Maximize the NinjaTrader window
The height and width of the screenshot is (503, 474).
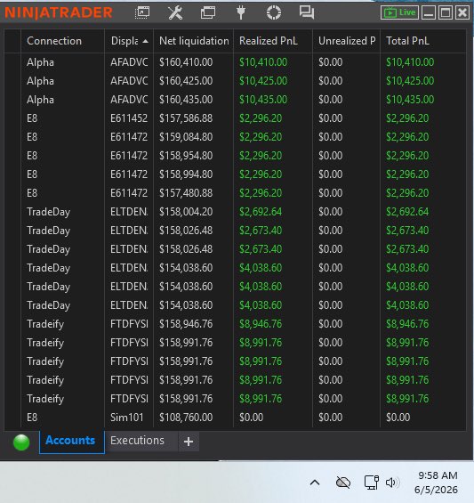pos(446,12)
